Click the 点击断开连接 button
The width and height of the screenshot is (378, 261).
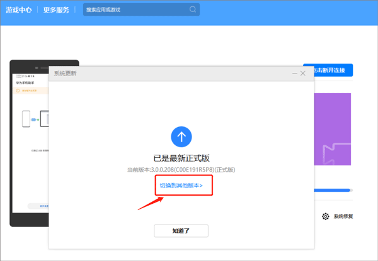click(328, 70)
